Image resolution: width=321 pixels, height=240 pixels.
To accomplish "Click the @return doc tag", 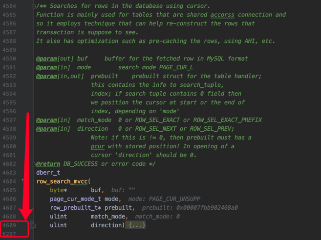I will [x=48, y=164].
